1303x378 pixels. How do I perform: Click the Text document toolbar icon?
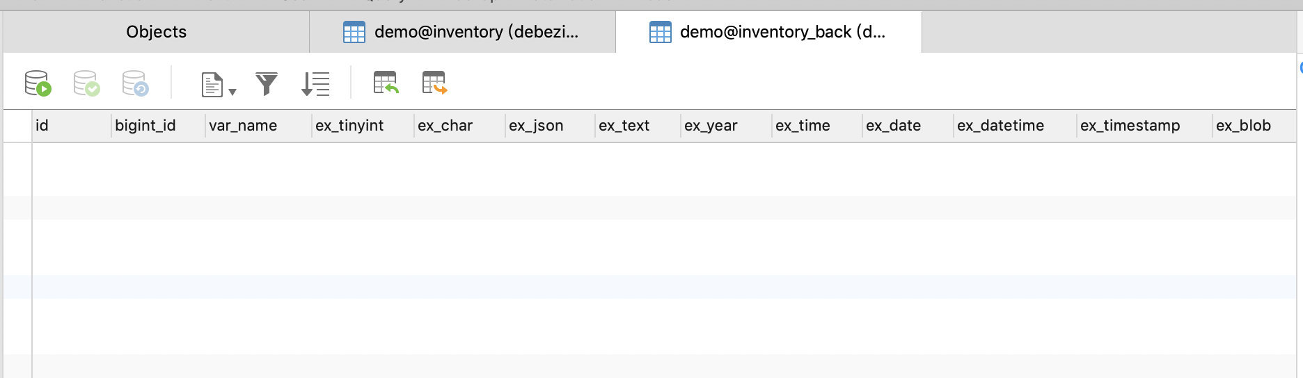[x=212, y=85]
